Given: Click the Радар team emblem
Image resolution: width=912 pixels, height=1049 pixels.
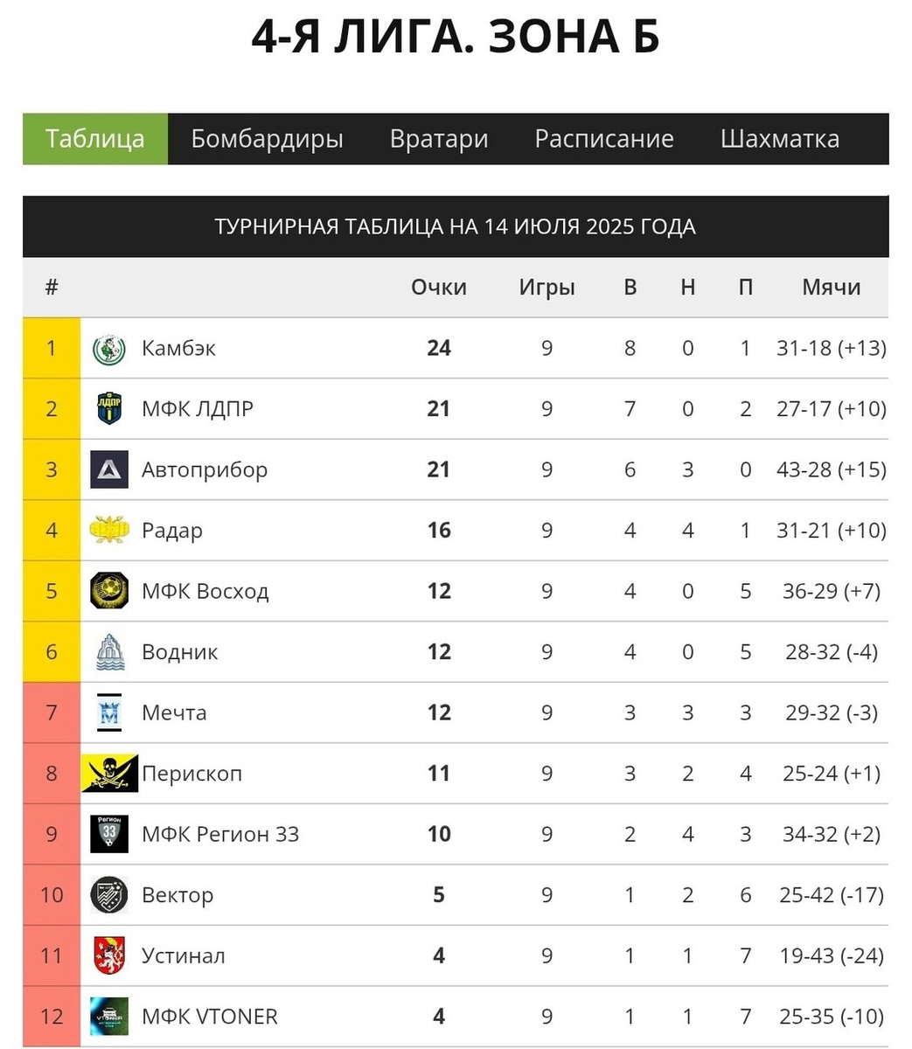Looking at the screenshot, I should [109, 531].
